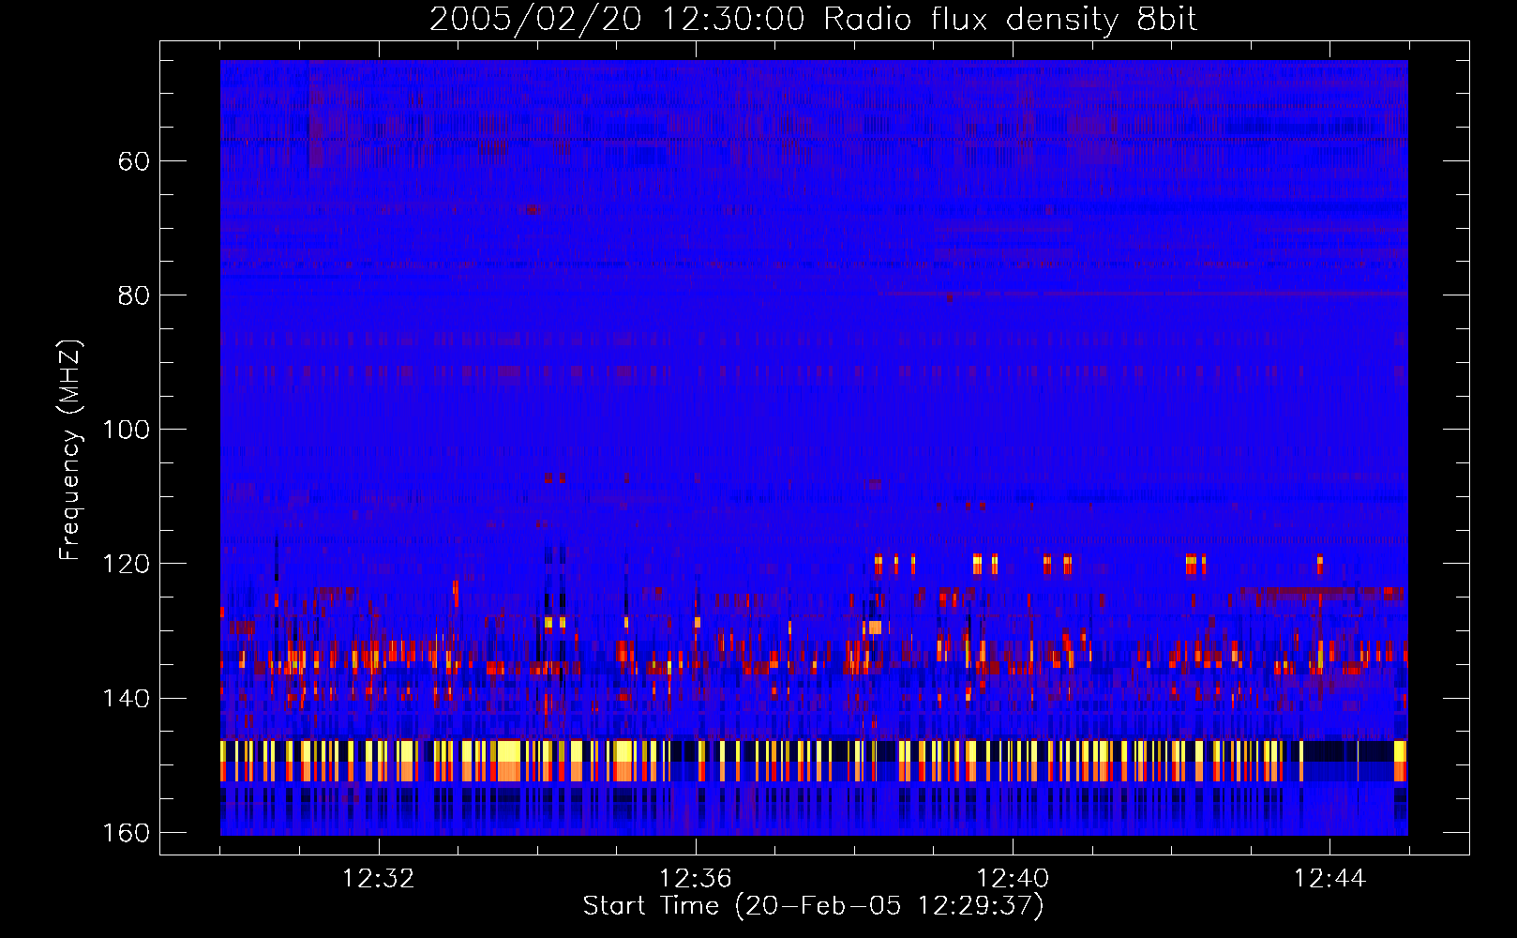Screen dimensions: 1517x938
Task: Click the "Start Time (20-Feb-05 12:29:37)" x-axis label
Action: click(813, 906)
